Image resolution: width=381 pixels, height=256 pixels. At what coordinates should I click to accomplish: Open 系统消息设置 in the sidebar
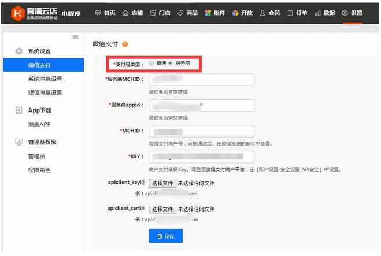pyautogui.click(x=45, y=79)
